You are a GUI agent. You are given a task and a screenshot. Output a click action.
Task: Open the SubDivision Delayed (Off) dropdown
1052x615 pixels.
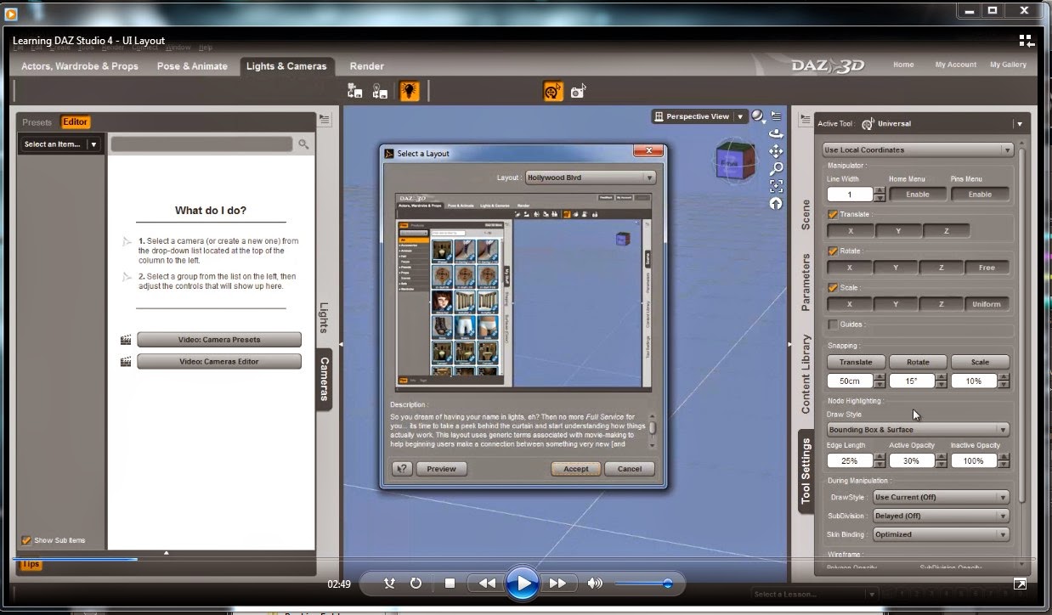pyautogui.click(x=941, y=516)
